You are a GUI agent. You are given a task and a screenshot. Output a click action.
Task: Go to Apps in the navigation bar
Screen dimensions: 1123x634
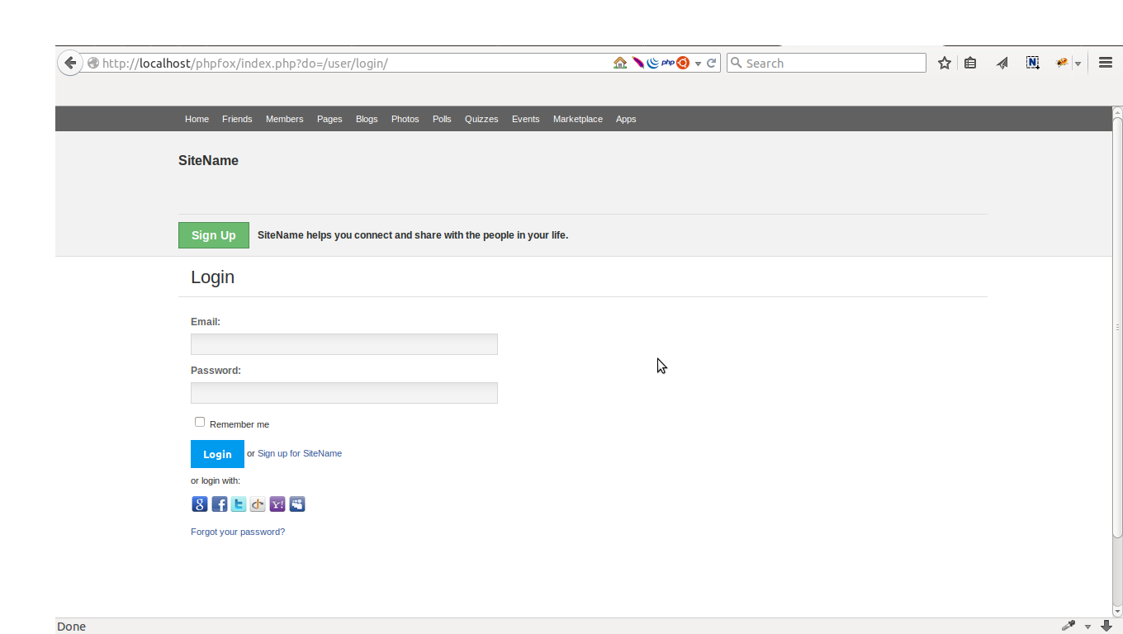point(626,119)
